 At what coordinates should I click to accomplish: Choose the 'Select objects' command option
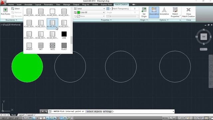(94, 111)
